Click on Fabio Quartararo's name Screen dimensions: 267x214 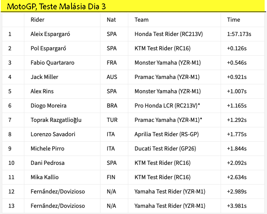click(53, 63)
